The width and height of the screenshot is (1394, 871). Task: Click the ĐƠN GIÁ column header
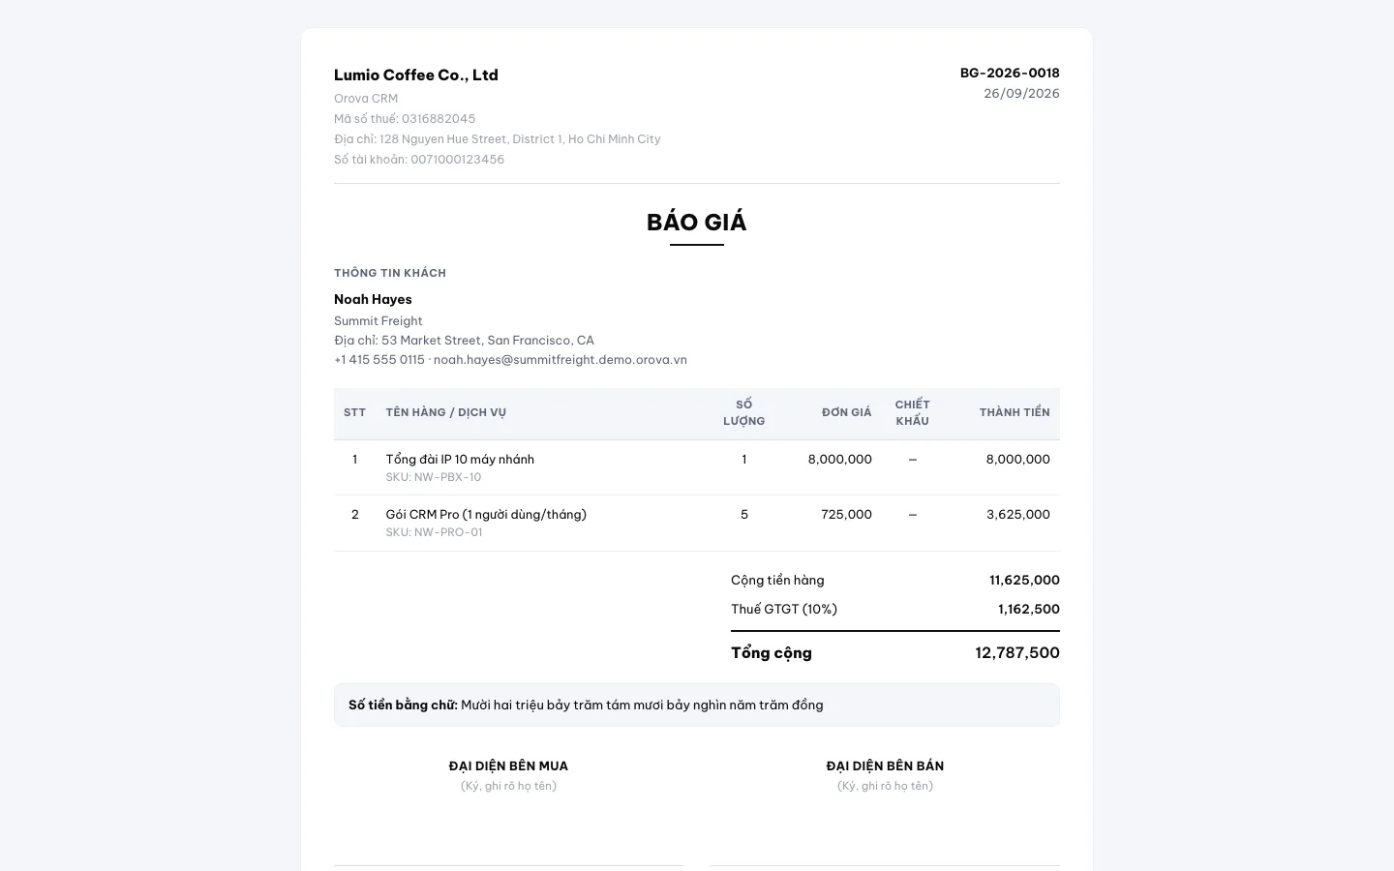(847, 412)
